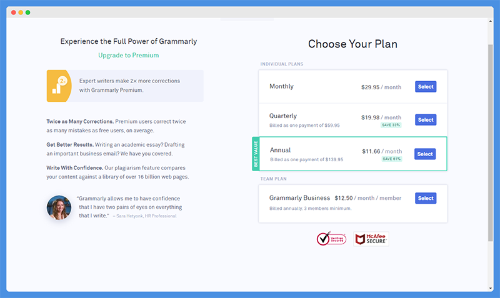500x298 pixels.
Task: Click the McAfee Secure badge
Action: click(x=371, y=239)
